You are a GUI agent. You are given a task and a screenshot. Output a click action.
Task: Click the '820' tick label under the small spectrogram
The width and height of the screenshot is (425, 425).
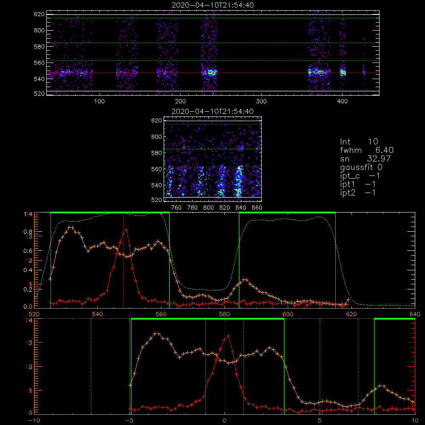pos(225,208)
